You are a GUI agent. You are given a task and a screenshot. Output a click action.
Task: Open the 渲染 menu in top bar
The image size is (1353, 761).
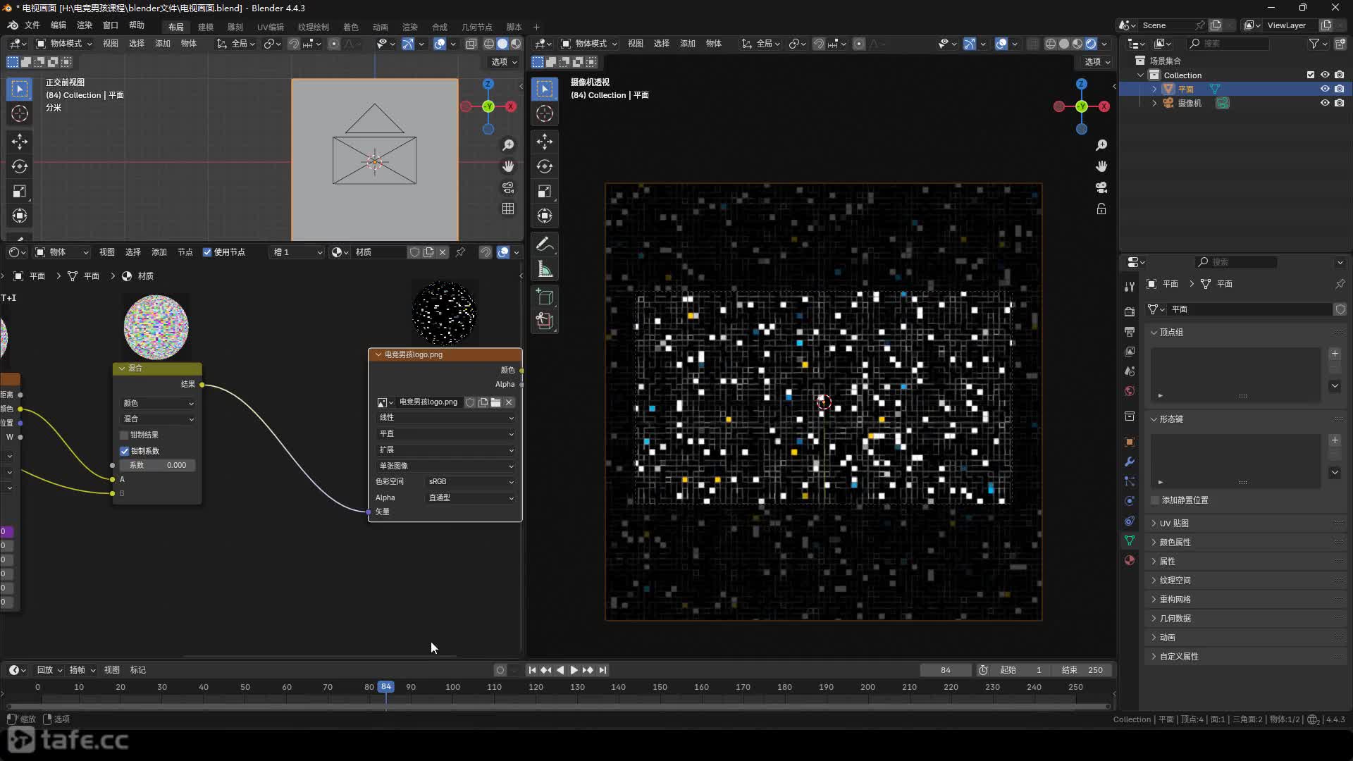point(85,25)
